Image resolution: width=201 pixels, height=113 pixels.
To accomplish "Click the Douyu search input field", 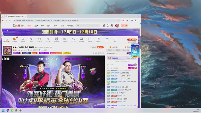I will point(86,26).
